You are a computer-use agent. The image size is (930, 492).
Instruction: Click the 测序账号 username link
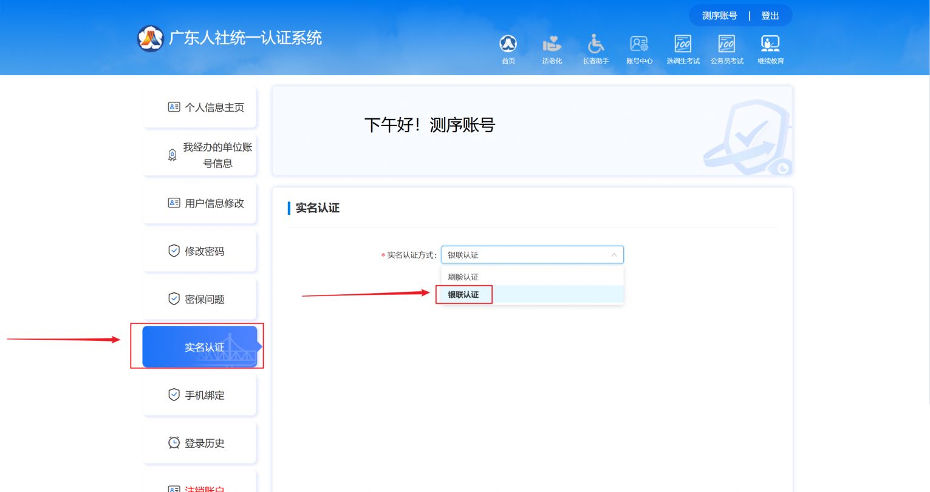[719, 16]
